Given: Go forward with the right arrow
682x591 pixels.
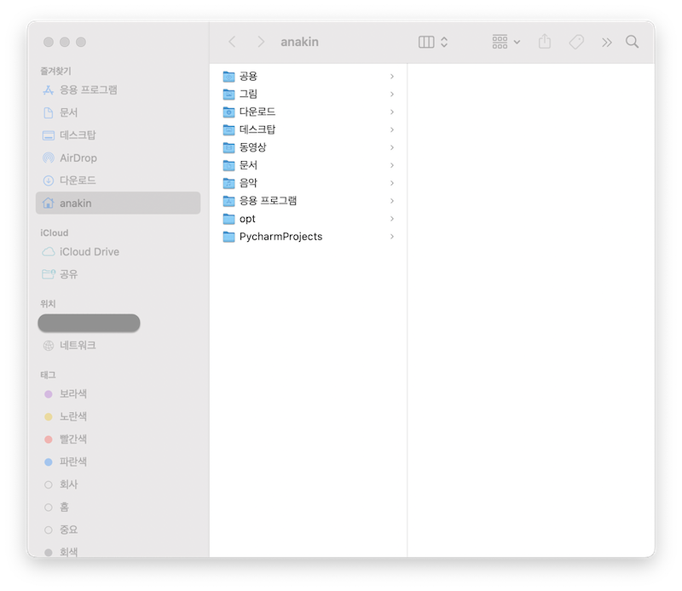Looking at the screenshot, I should tap(261, 42).
